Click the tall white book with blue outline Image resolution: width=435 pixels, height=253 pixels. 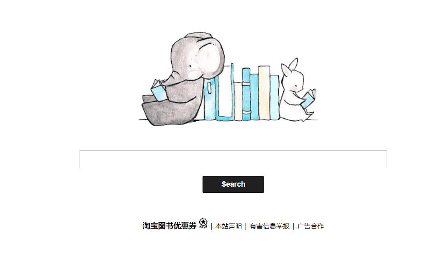(225, 92)
